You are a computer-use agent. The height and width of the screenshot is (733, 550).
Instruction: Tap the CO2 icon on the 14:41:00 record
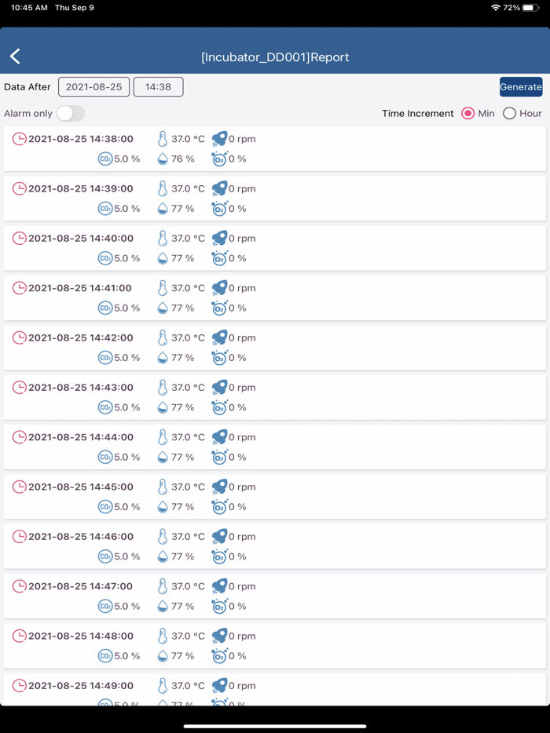coord(105,308)
